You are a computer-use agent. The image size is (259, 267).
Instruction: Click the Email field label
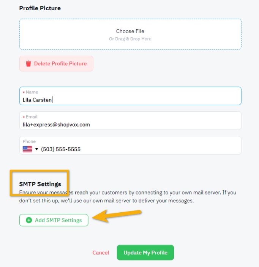(32, 117)
